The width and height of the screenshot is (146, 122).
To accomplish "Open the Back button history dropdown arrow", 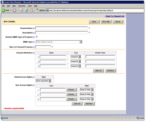I will tap(11, 10).
